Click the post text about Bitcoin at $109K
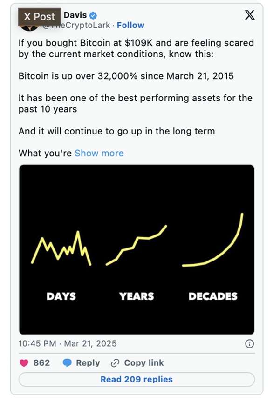280x402 pixels. click(136, 48)
